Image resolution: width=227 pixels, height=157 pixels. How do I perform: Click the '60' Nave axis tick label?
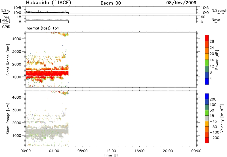pos(203,17)
